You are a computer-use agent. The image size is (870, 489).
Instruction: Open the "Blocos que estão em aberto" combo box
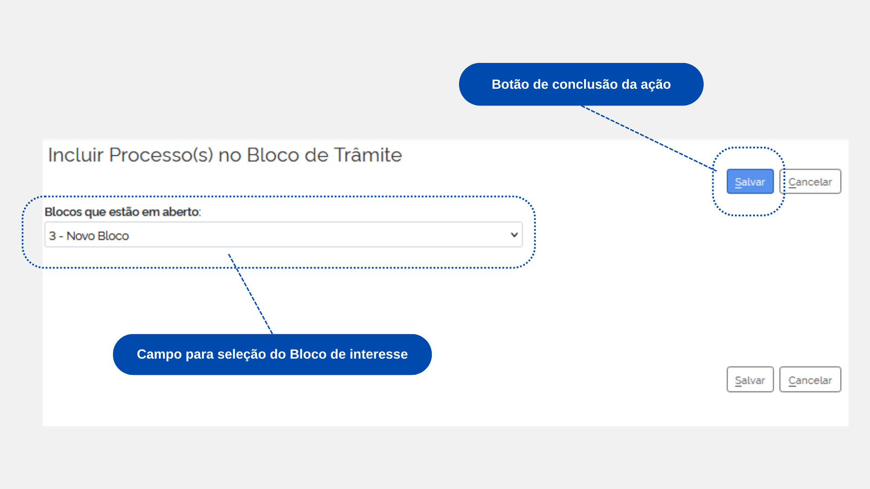(x=283, y=235)
